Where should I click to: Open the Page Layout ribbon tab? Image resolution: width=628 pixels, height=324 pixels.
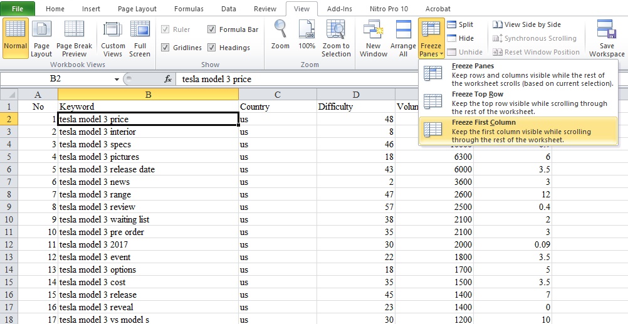click(137, 8)
